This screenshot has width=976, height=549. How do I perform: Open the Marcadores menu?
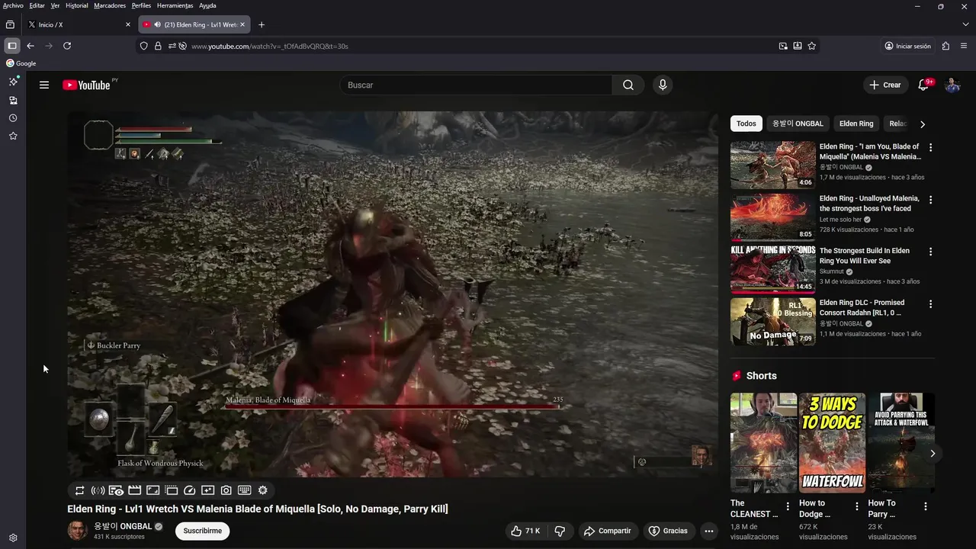click(110, 5)
